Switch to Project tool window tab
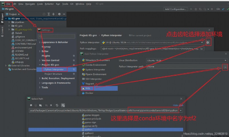229x137 pixels. click(2, 18)
